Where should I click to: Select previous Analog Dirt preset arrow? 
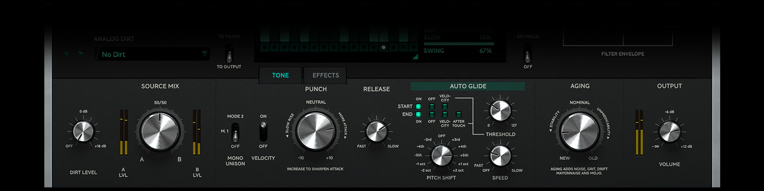click(x=66, y=53)
